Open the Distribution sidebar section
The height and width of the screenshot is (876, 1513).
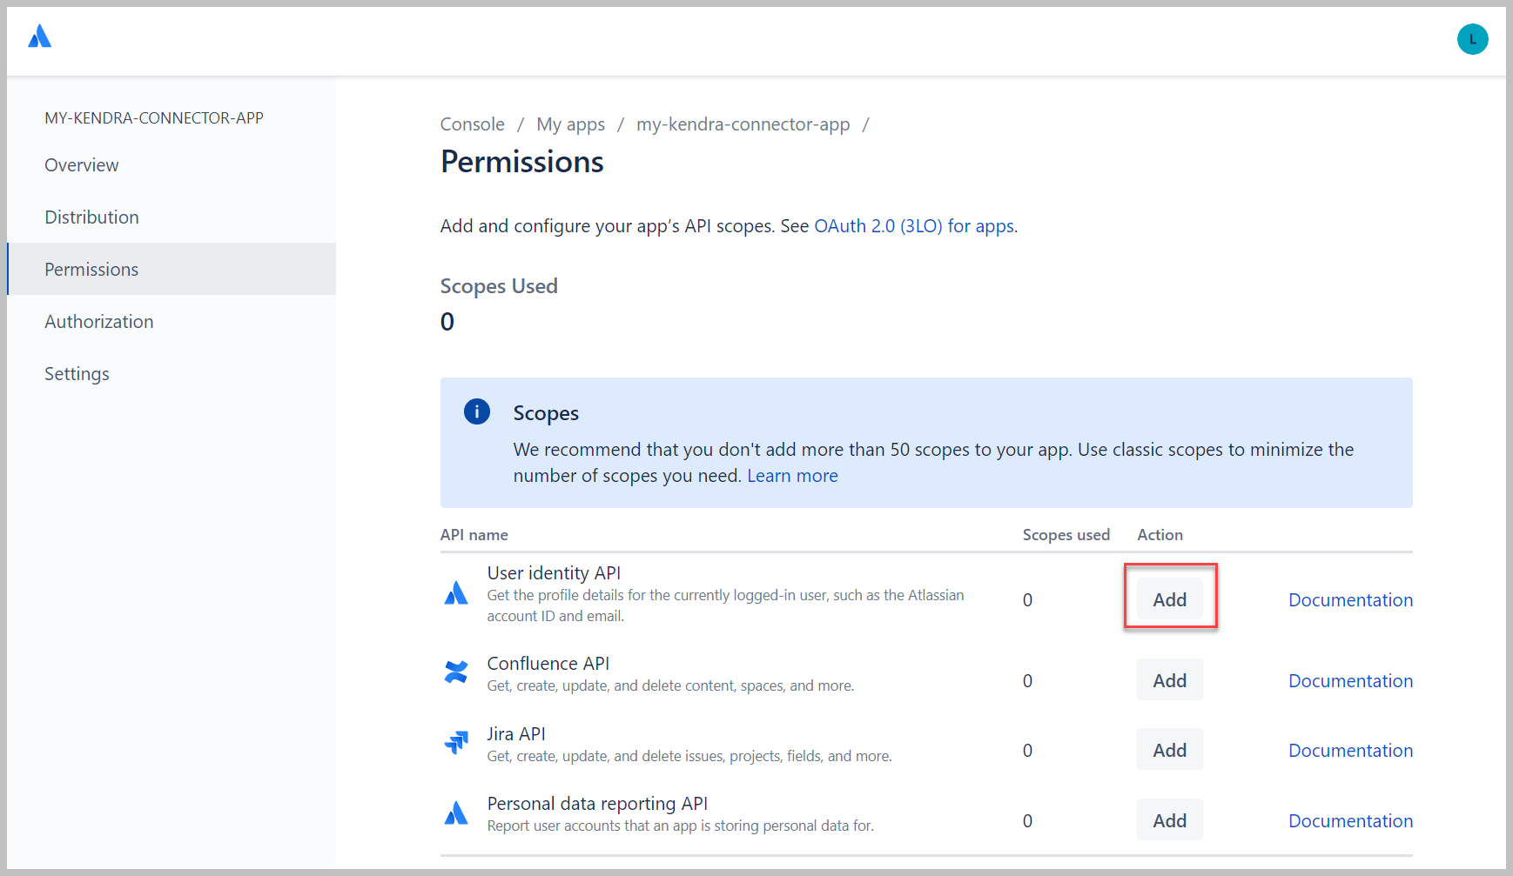[x=91, y=217]
